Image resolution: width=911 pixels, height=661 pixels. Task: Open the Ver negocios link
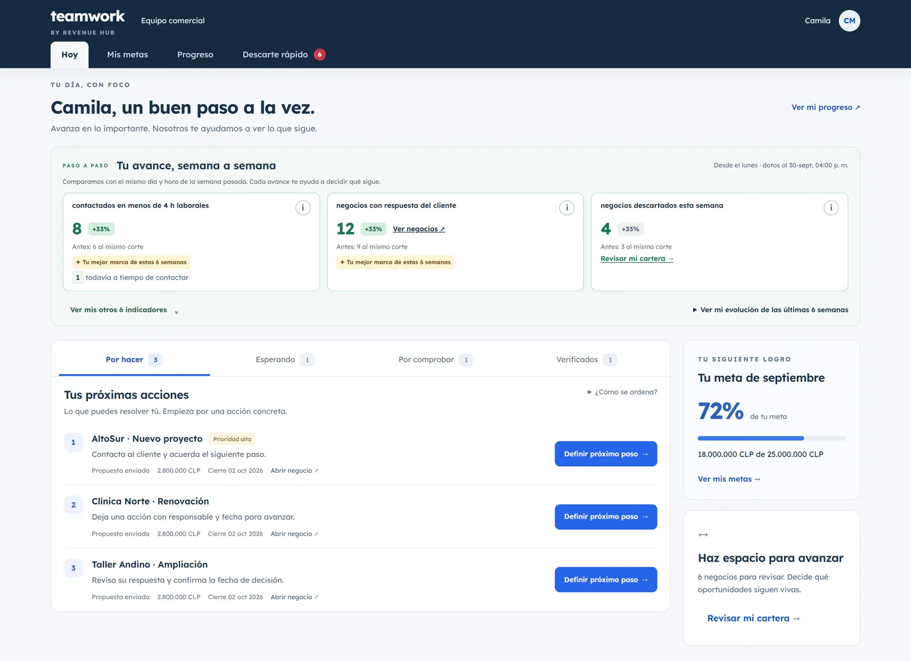click(419, 229)
